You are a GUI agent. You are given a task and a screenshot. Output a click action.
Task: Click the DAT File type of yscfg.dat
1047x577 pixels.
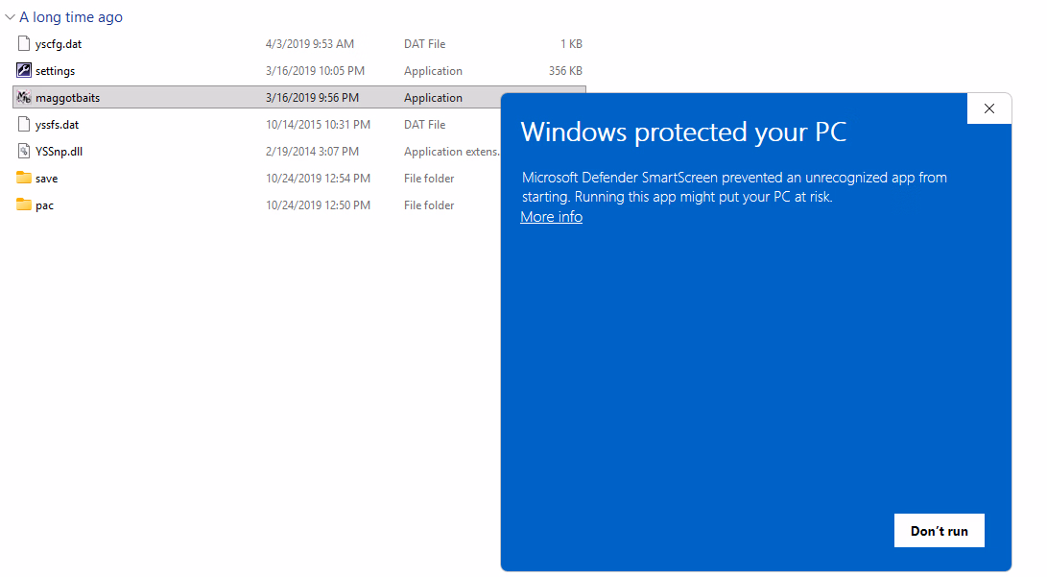coord(425,44)
